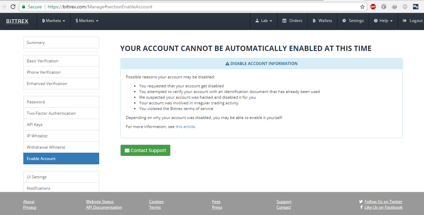424x215 pixels.
Task: Open the Bittrex logo home link
Action: coord(17,21)
